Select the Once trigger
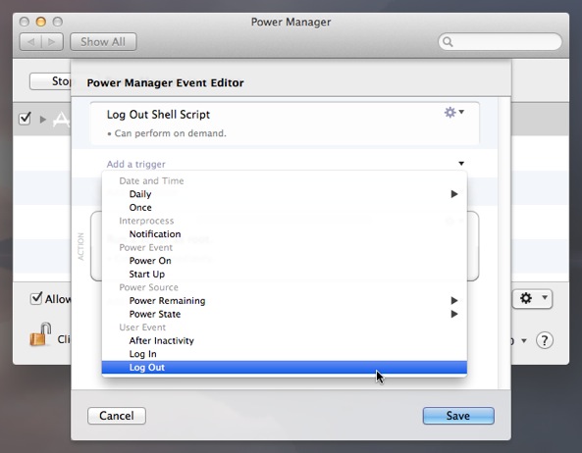The image size is (582, 453). [x=285, y=208]
